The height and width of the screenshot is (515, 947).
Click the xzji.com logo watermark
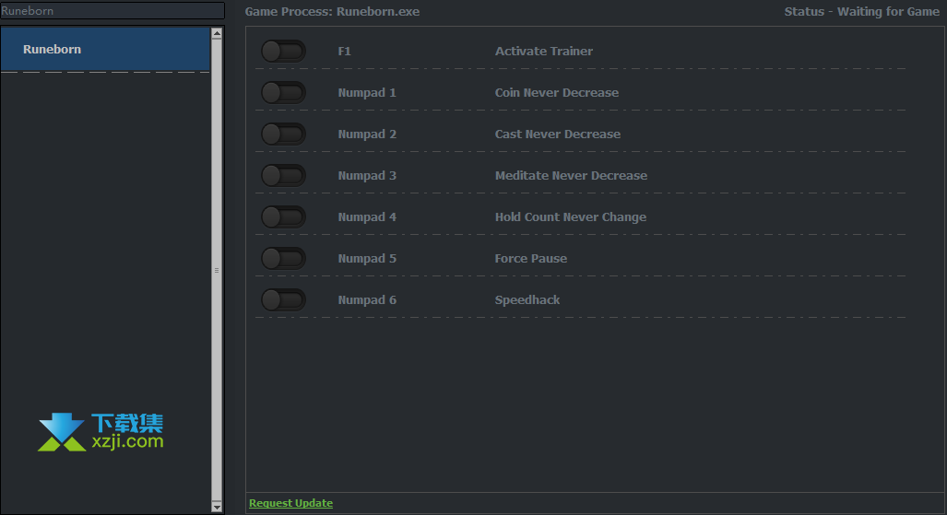point(101,432)
